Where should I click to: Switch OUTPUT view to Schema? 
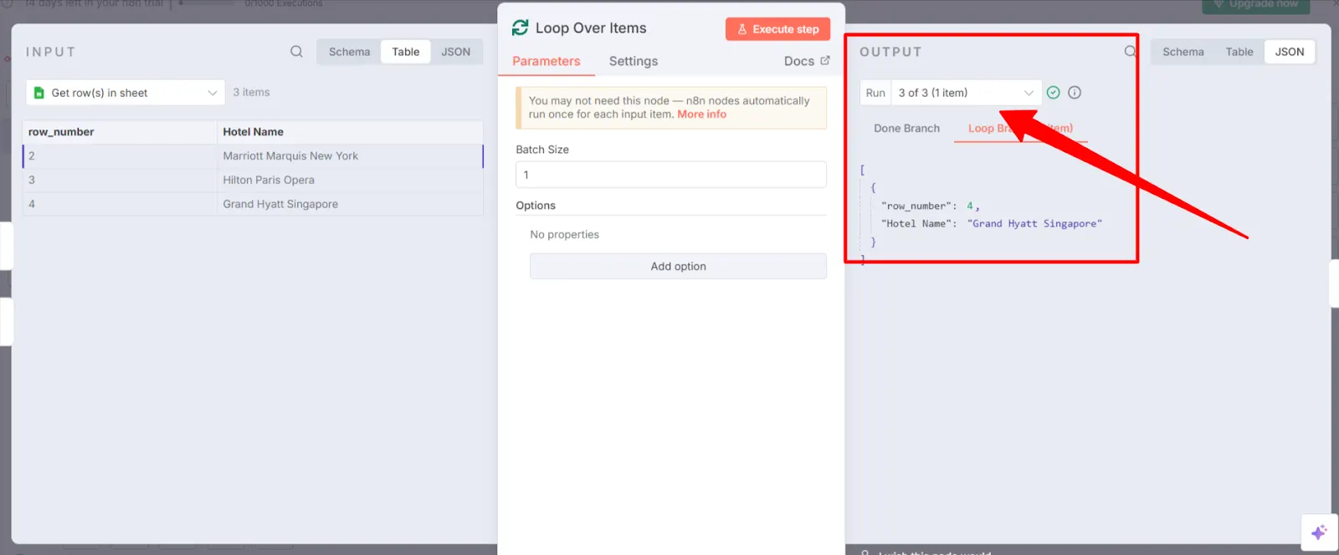click(x=1183, y=52)
